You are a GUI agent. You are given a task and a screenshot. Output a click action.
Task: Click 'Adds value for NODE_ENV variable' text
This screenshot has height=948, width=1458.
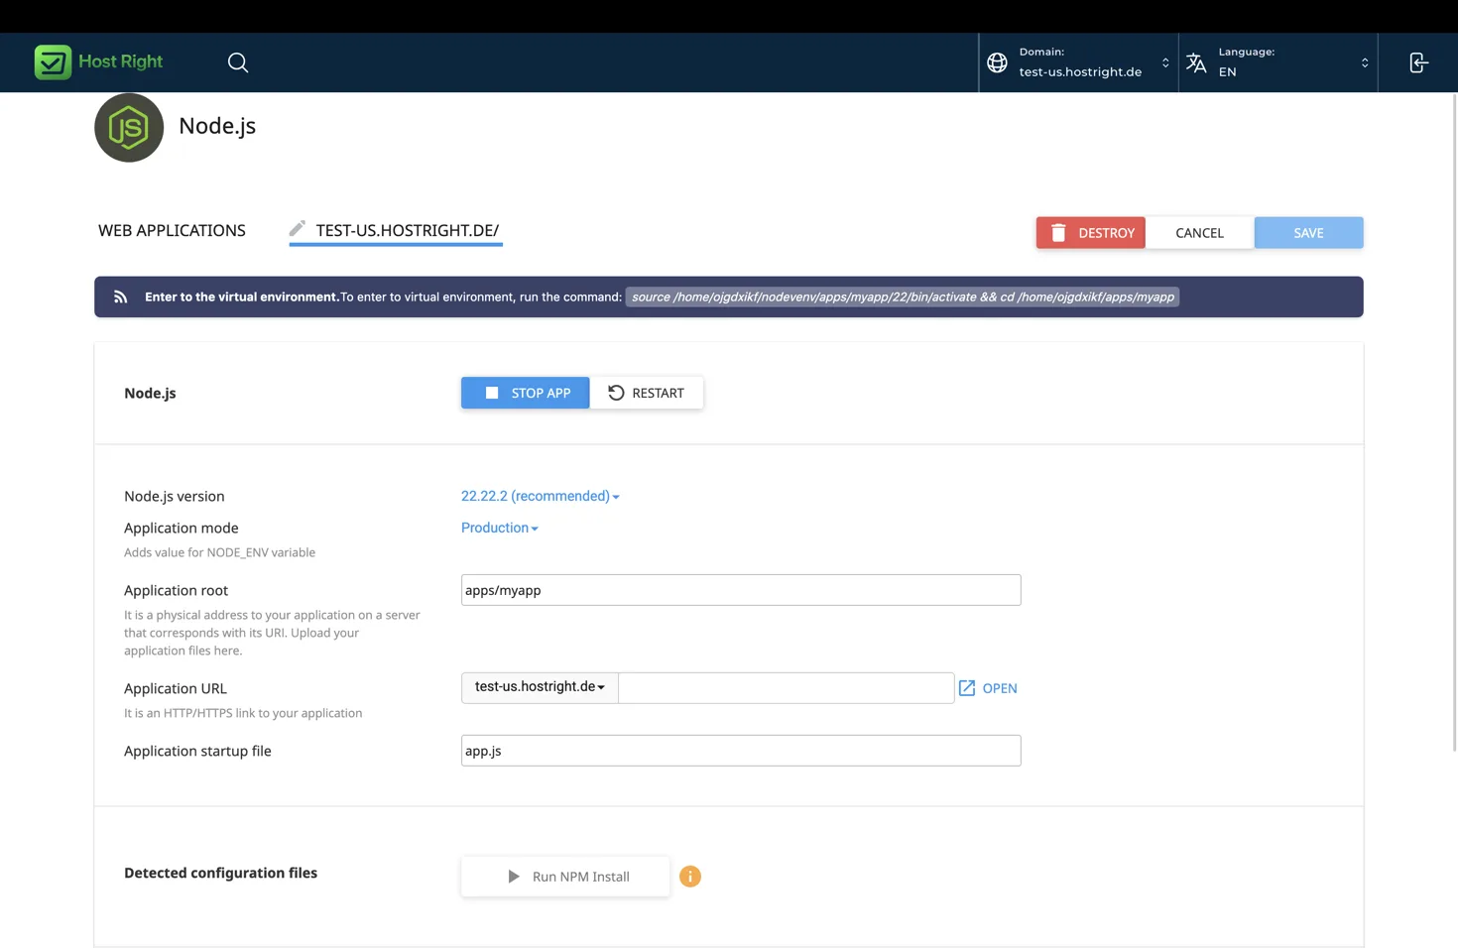[x=219, y=552]
